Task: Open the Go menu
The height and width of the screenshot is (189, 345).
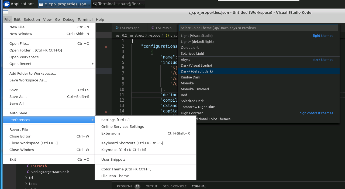Action: tap(57, 19)
